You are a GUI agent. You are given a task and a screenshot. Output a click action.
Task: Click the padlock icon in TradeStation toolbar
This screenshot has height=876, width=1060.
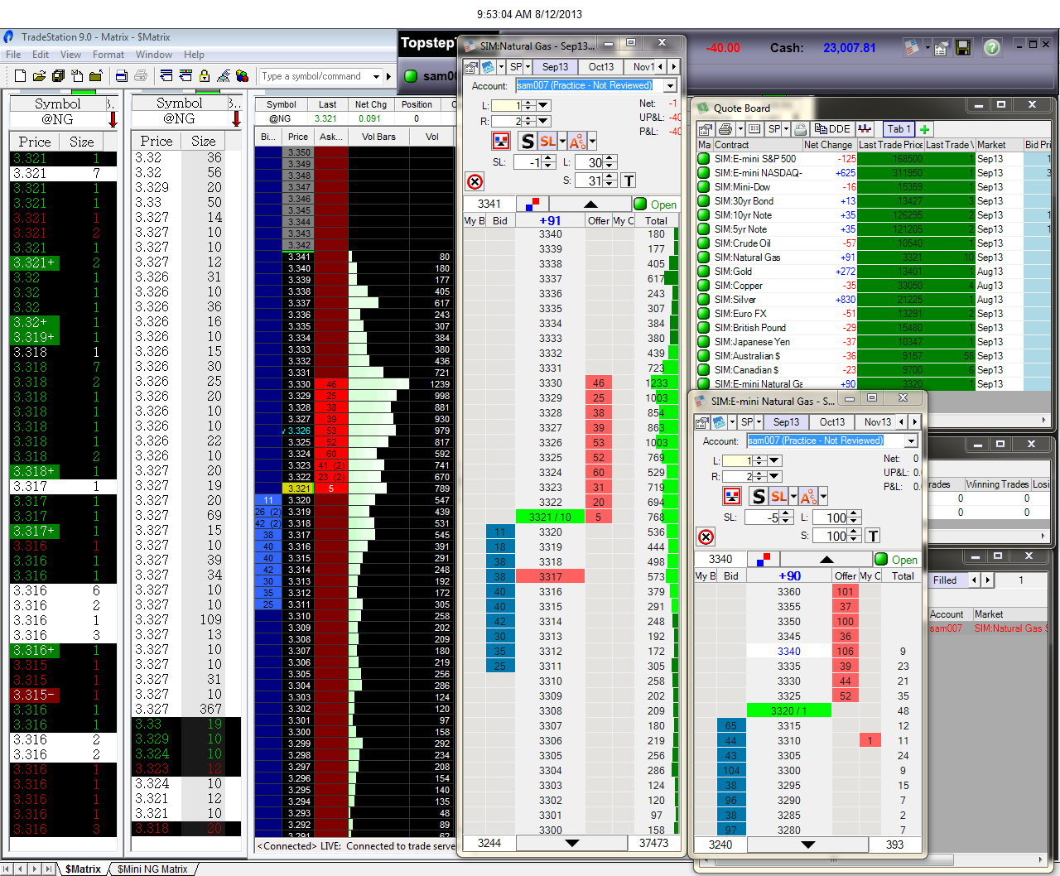[x=205, y=76]
